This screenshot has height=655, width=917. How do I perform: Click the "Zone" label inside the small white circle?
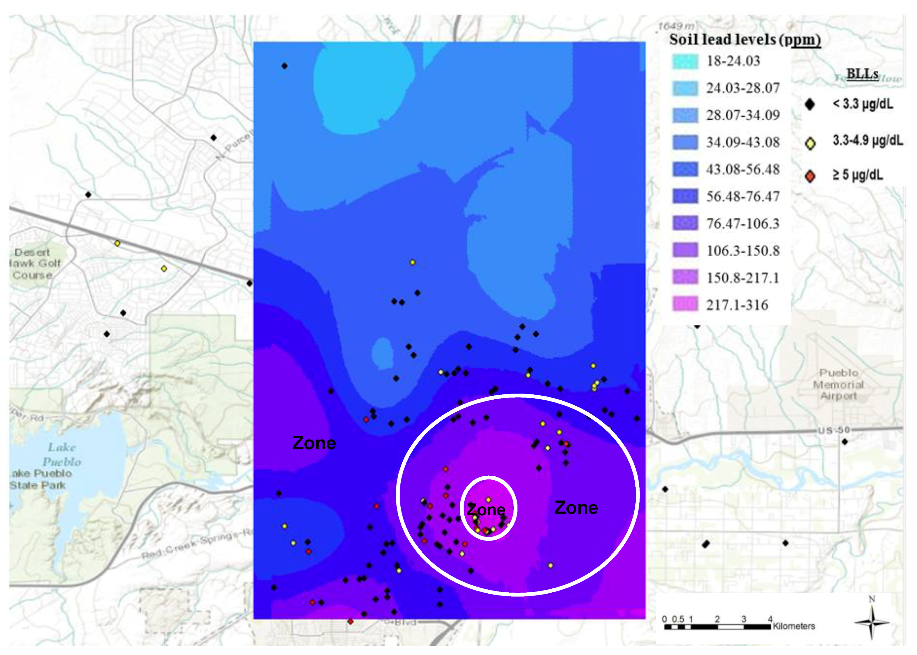[486, 510]
